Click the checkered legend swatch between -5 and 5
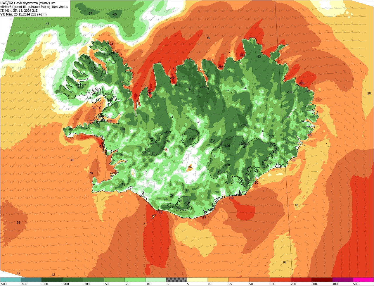The height and width of the screenshot is (286, 374). (176, 280)
